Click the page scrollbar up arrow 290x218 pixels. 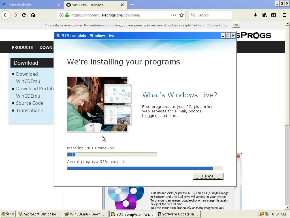(x=287, y=23)
